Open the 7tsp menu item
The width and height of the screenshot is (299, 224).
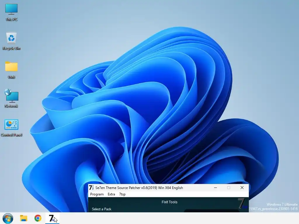[122, 194]
